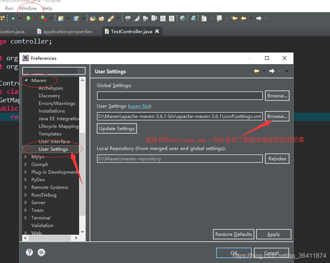Open Debug dropdown arrow beside bug icon

pyautogui.click(x=20, y=18)
